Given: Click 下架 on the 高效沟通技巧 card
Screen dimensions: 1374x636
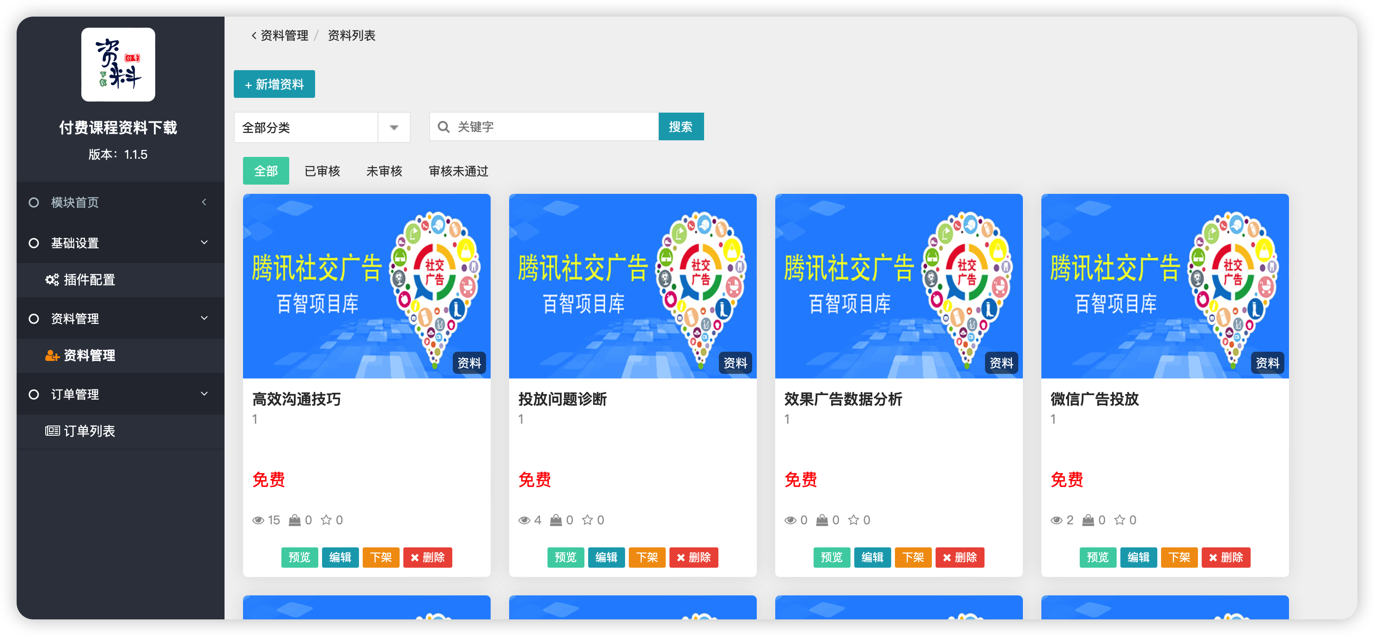Looking at the screenshot, I should (x=381, y=557).
